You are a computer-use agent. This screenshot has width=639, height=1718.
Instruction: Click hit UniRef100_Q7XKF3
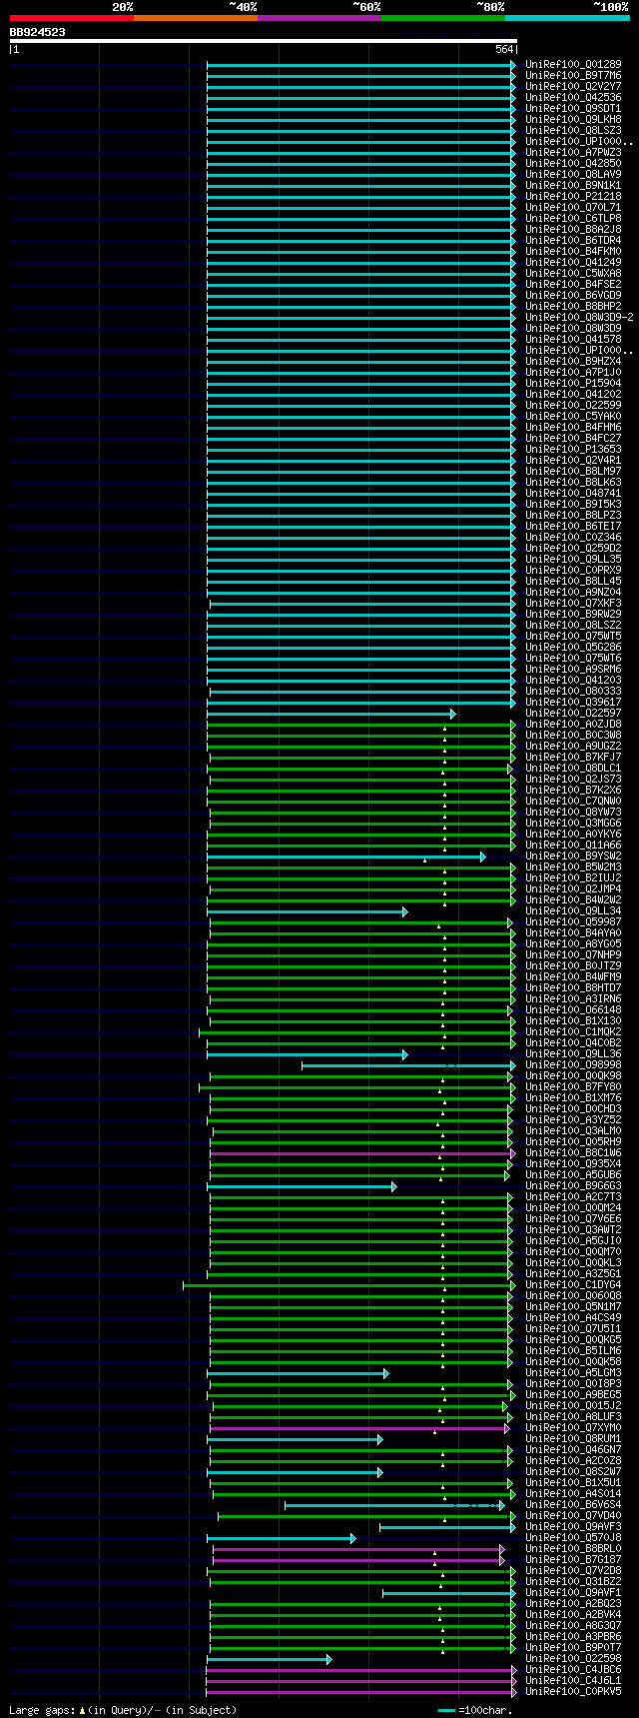coord(573,604)
